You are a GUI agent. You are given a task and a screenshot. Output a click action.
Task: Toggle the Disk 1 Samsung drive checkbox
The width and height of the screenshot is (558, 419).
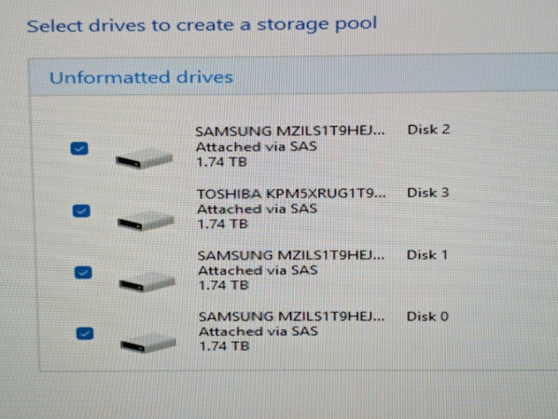83,273
